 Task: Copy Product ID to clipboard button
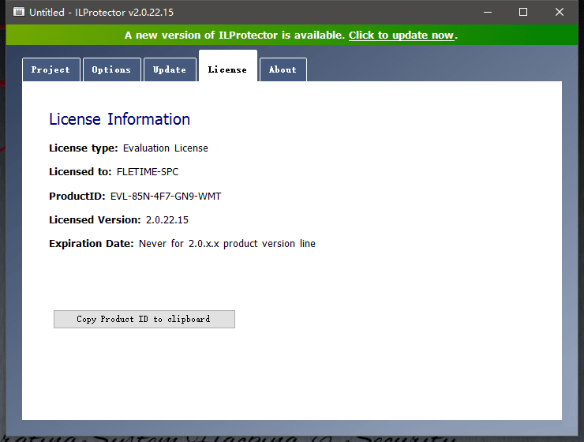click(x=144, y=319)
